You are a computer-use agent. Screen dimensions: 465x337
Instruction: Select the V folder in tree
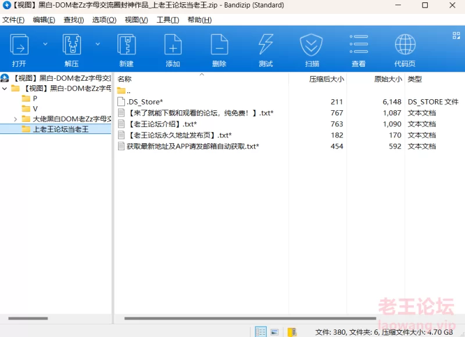pyautogui.click(x=30, y=108)
